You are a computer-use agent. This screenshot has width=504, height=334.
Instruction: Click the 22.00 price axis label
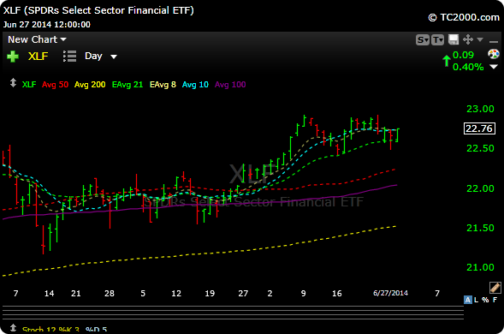click(x=480, y=188)
